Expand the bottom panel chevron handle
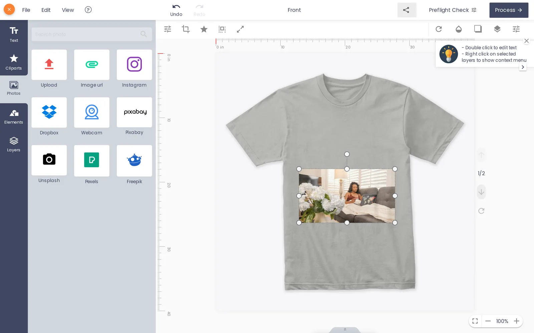Viewport: 534px width, 333px height. point(345,330)
